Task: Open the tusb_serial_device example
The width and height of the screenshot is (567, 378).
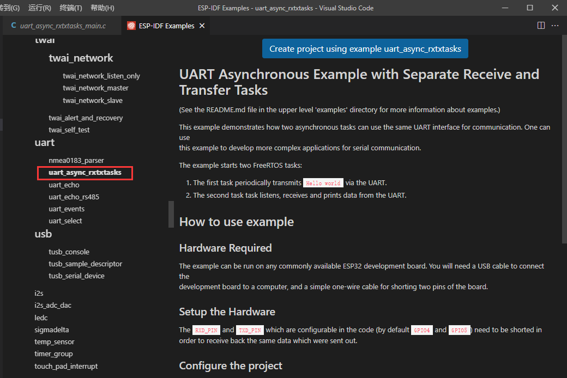Action: pos(77,276)
